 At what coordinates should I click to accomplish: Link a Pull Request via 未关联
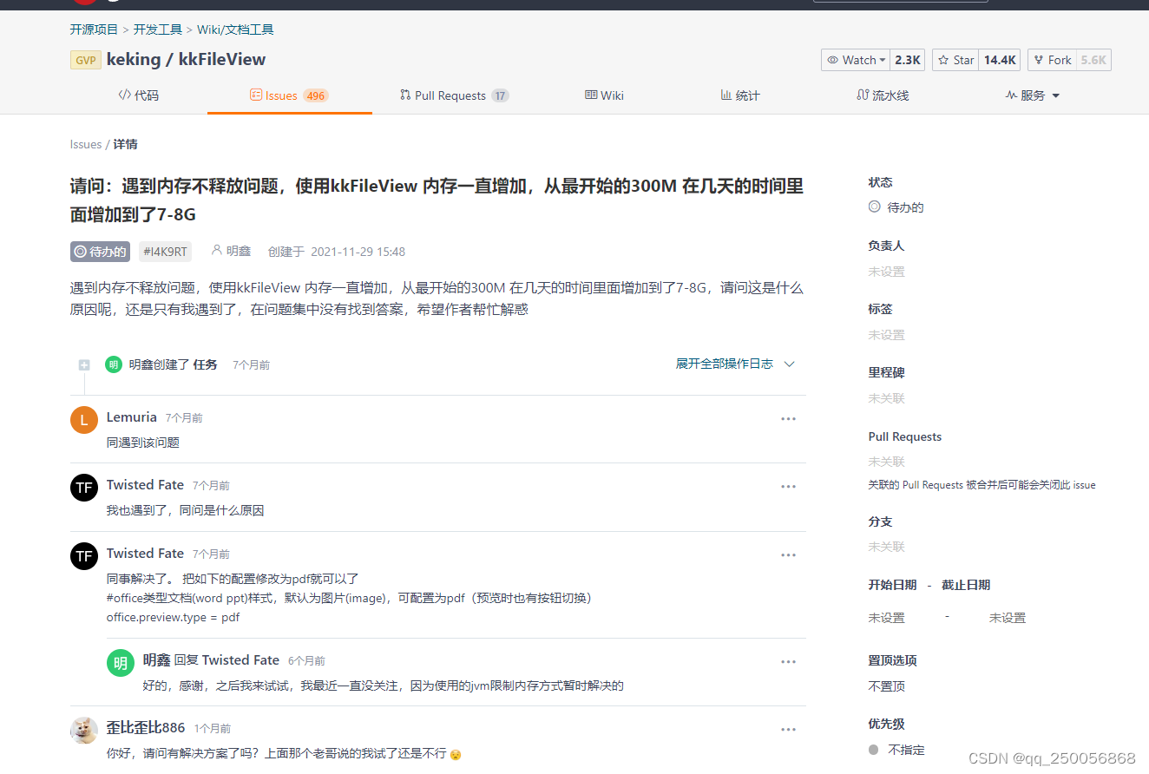887,462
